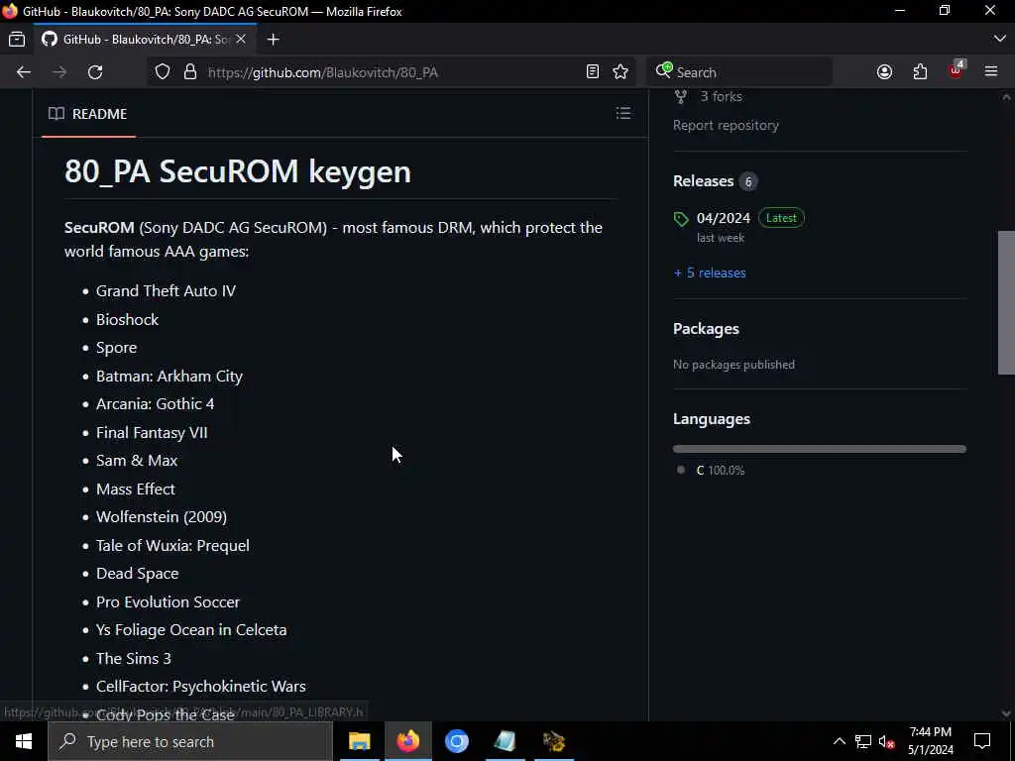Image resolution: width=1015 pixels, height=761 pixels.
Task: Click the 80_PA SecuROM keygen heading
Action: (x=238, y=171)
